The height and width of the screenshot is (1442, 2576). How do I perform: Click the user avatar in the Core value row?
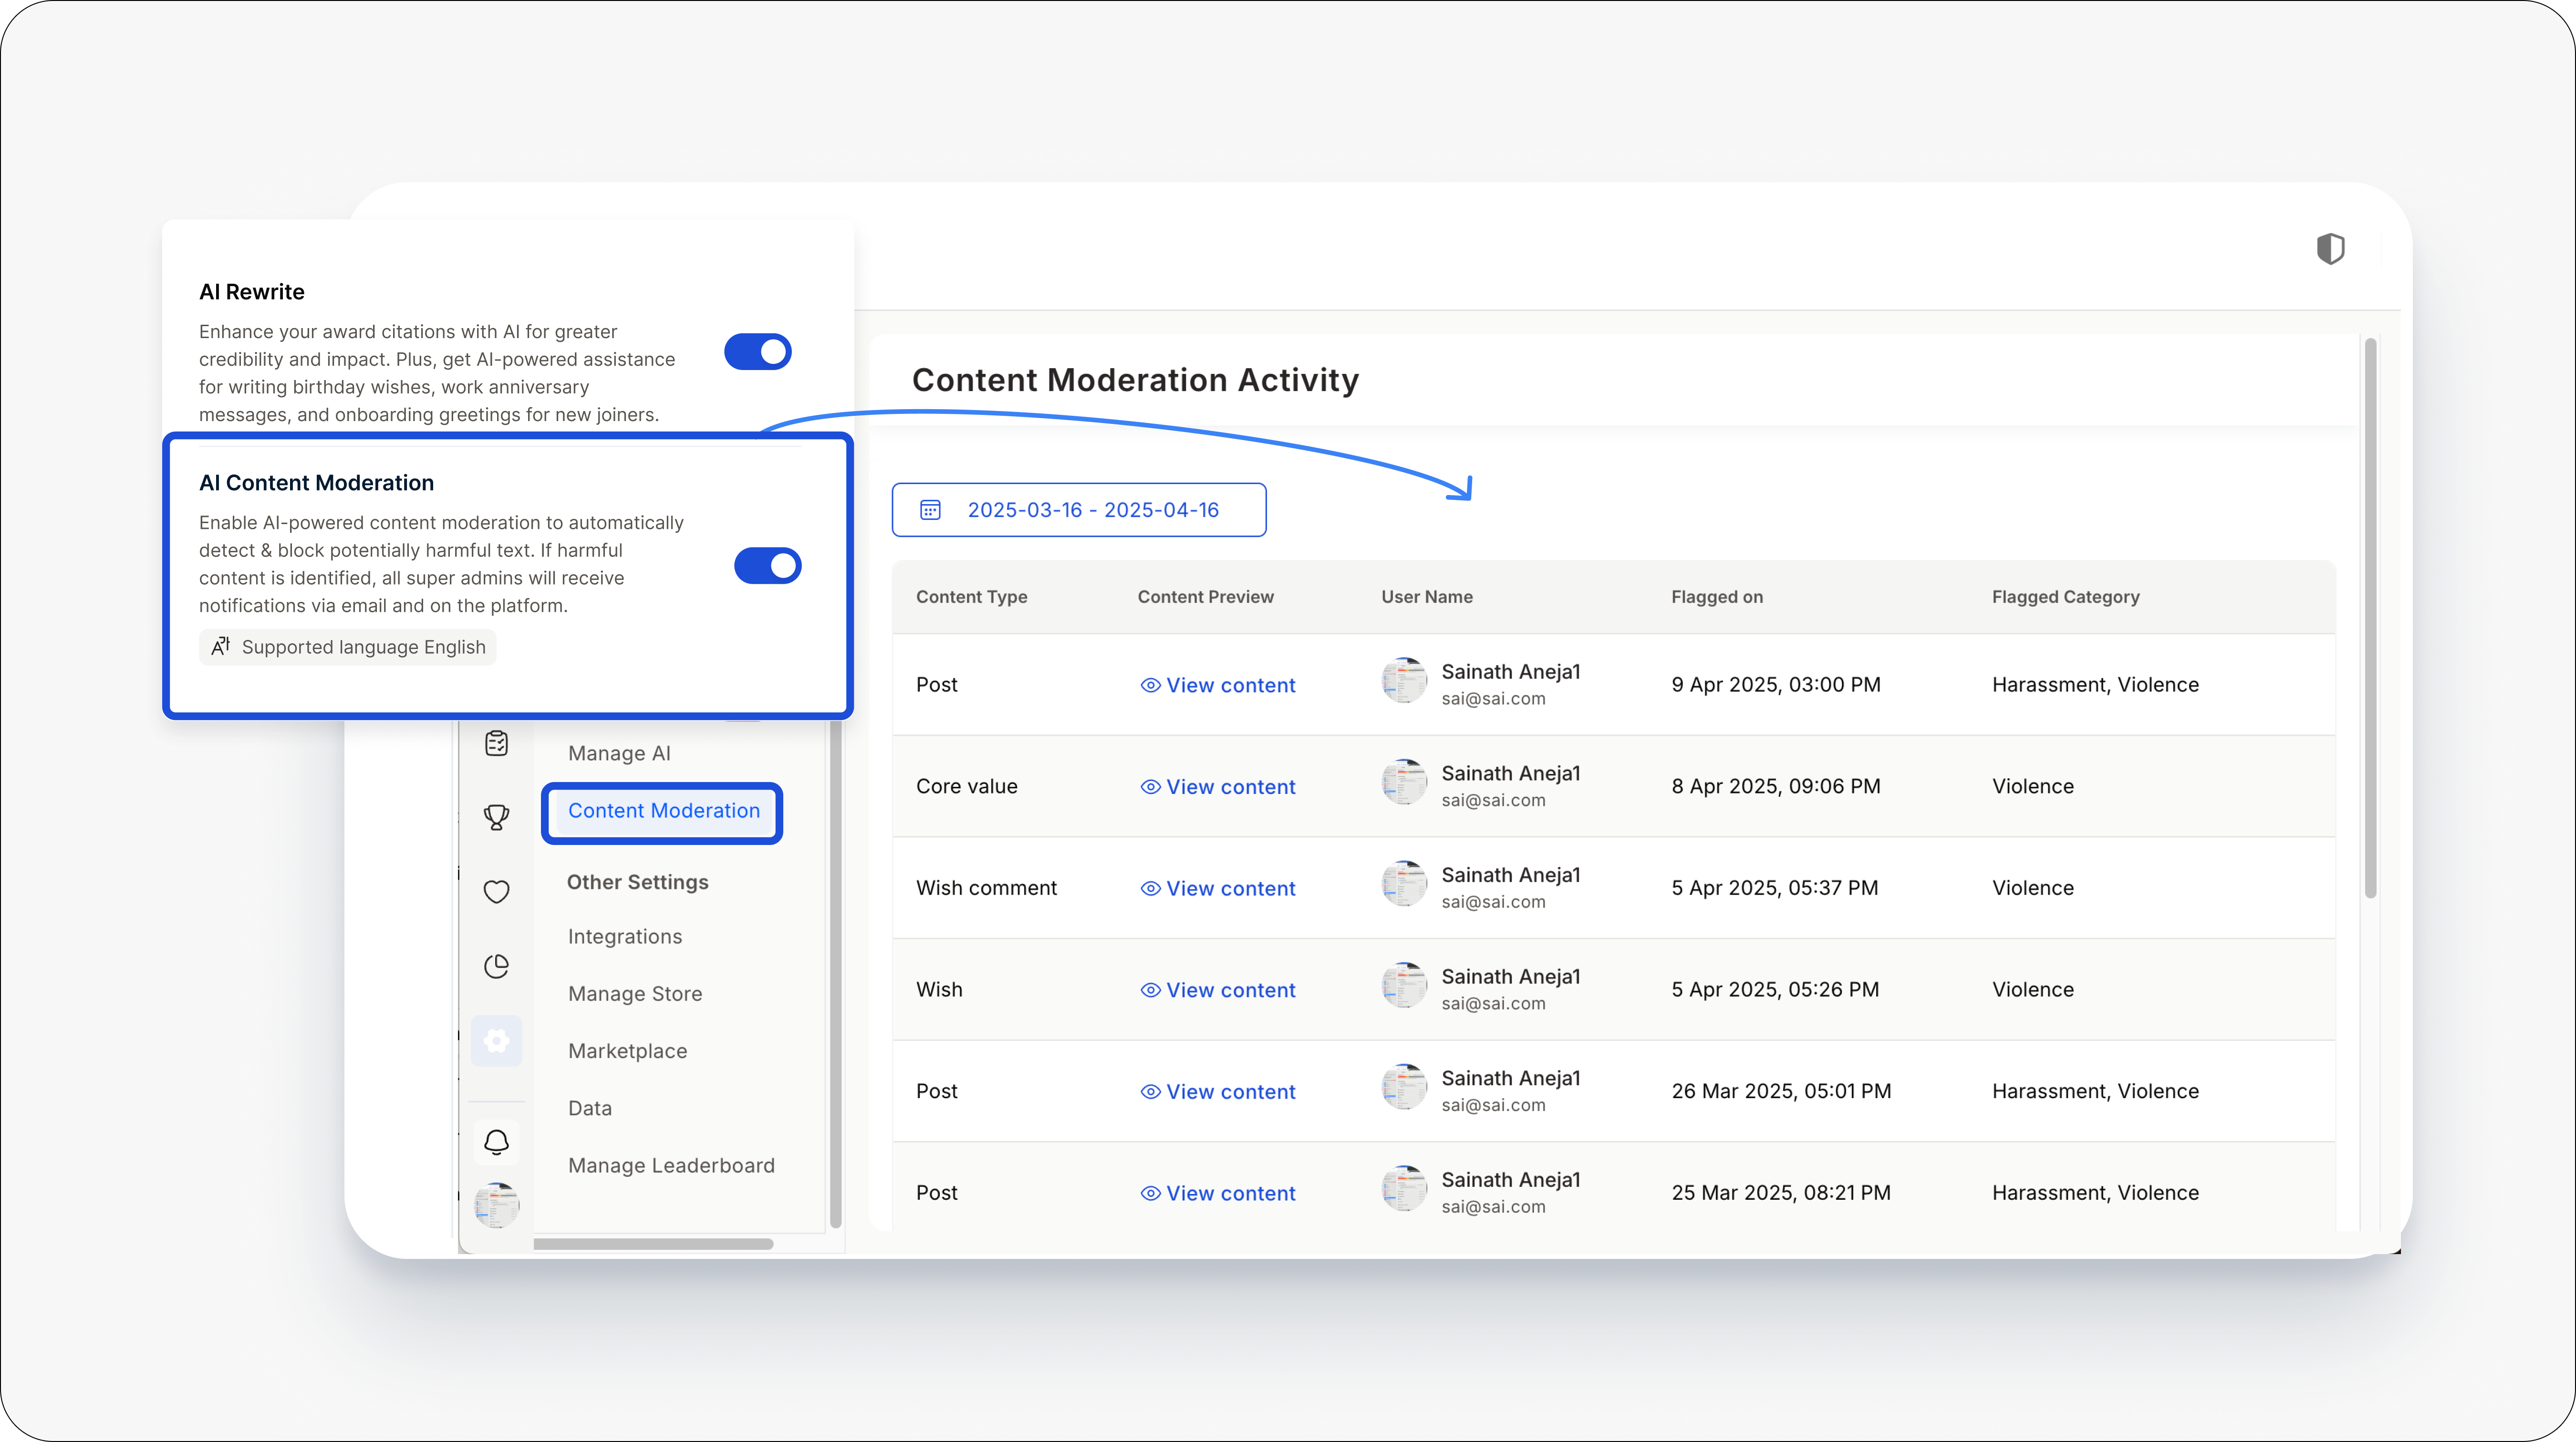click(x=1405, y=783)
